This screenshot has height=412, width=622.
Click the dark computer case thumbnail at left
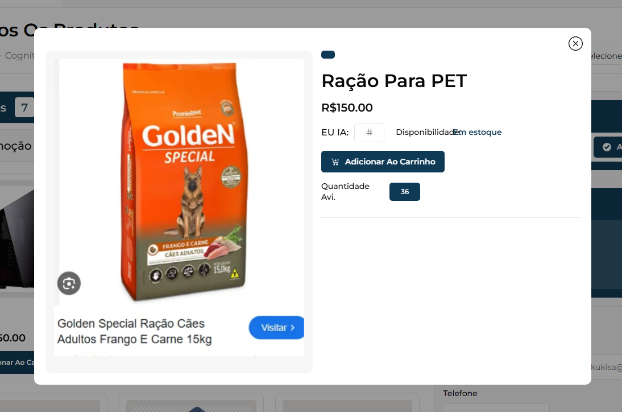point(17,239)
